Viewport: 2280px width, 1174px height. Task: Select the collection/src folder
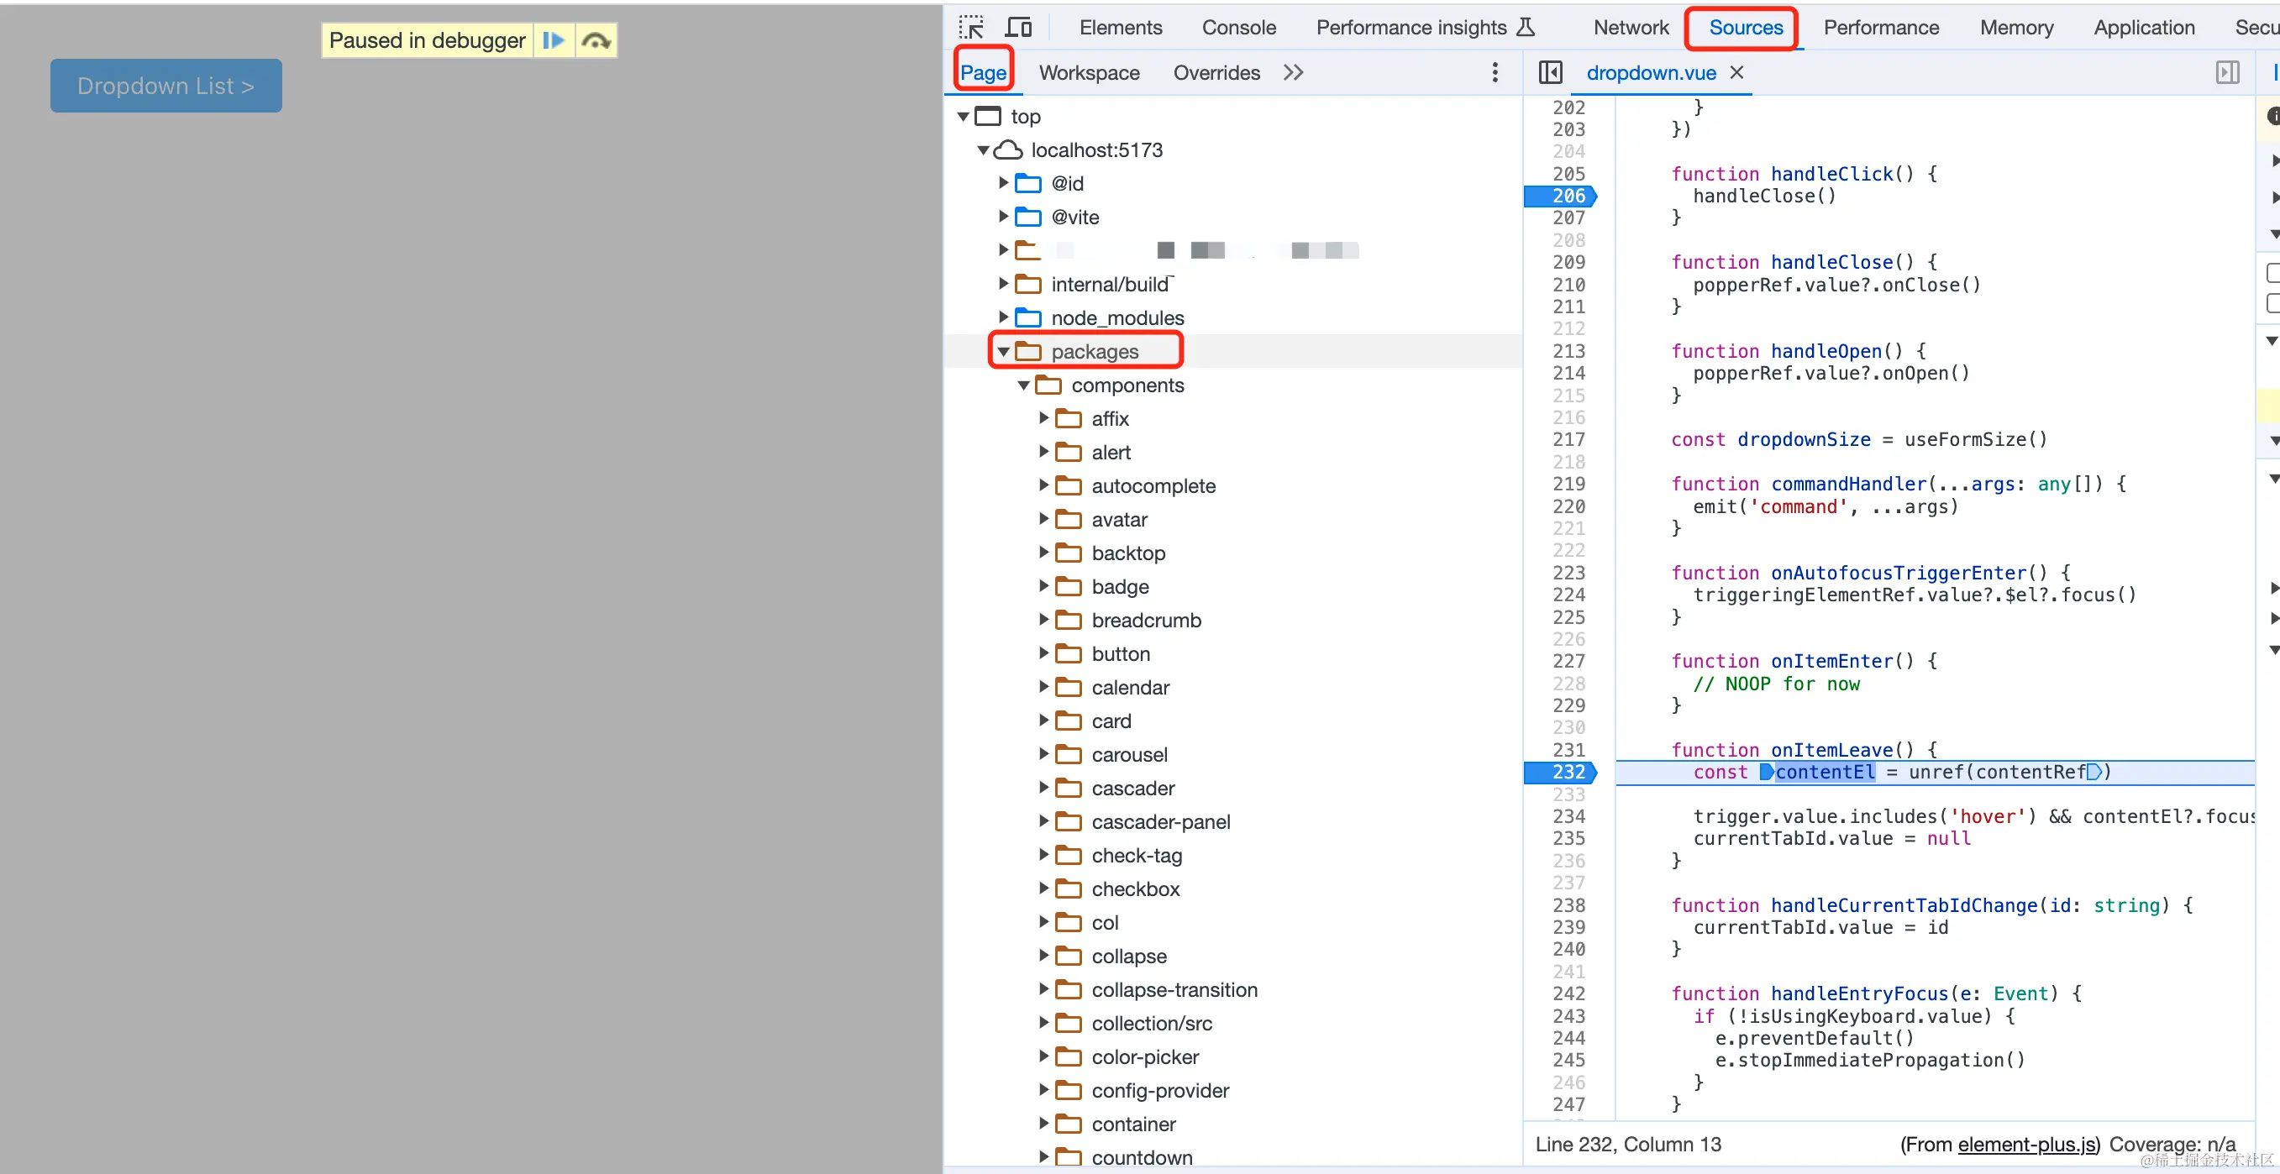1152,1024
